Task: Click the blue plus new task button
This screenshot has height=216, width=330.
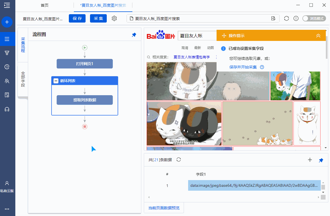Action: [7, 22]
